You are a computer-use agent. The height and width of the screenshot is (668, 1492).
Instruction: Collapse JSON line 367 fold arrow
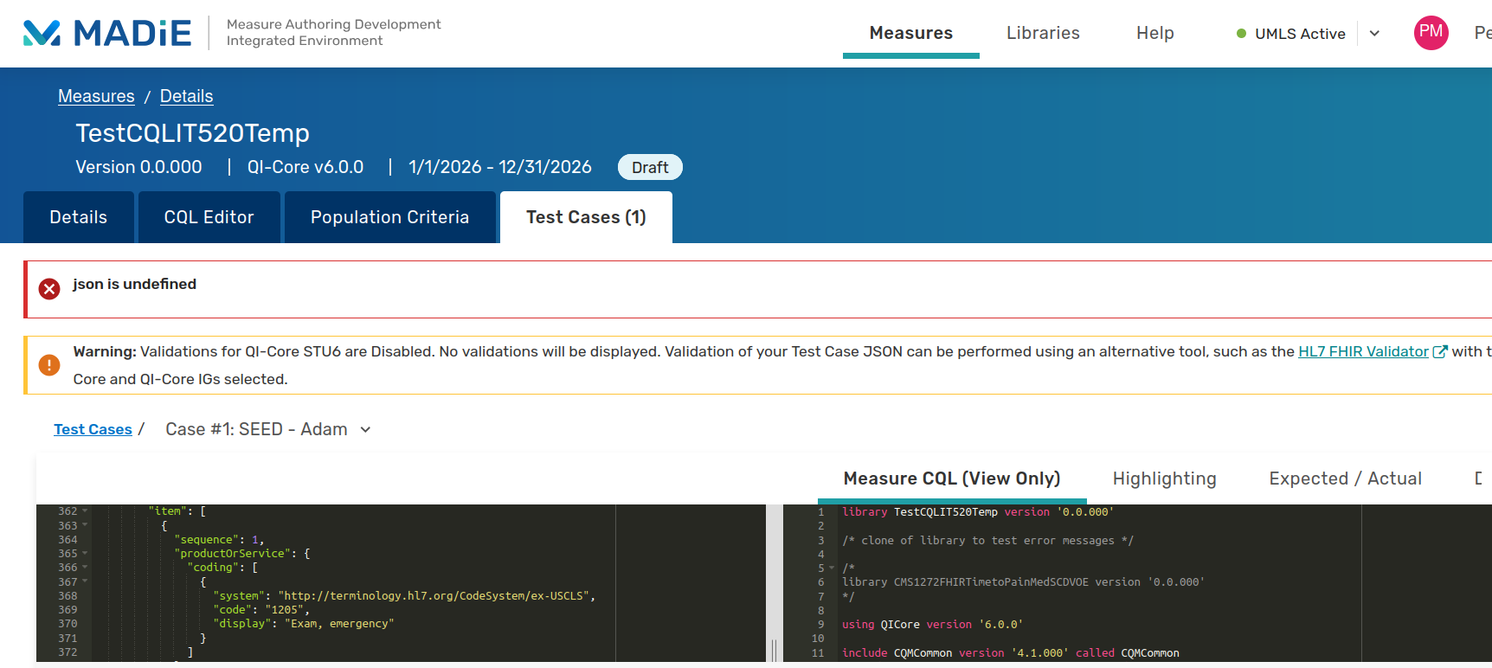pyautogui.click(x=85, y=581)
